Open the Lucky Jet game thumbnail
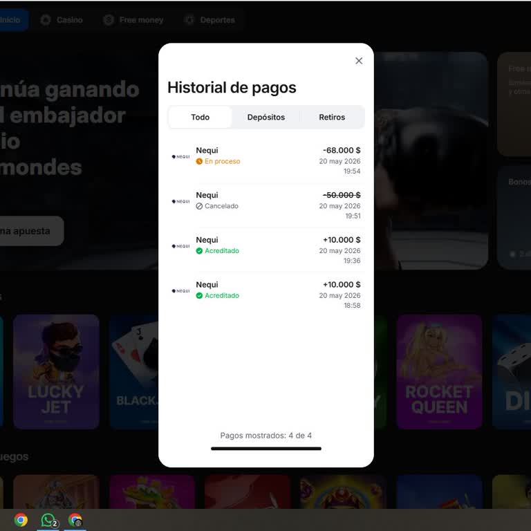 (x=56, y=371)
